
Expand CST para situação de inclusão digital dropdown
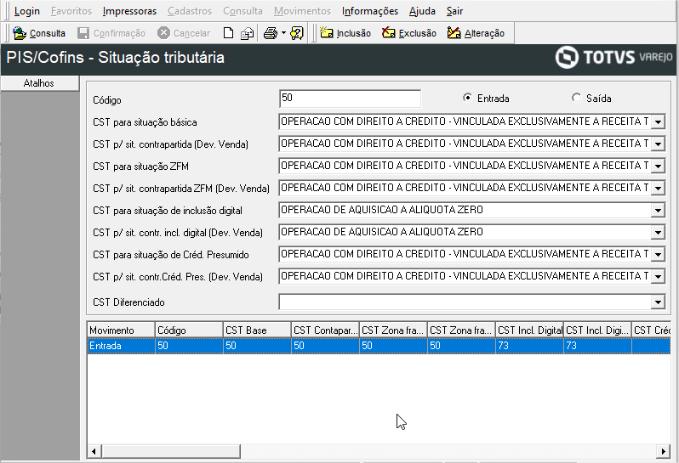[658, 210]
